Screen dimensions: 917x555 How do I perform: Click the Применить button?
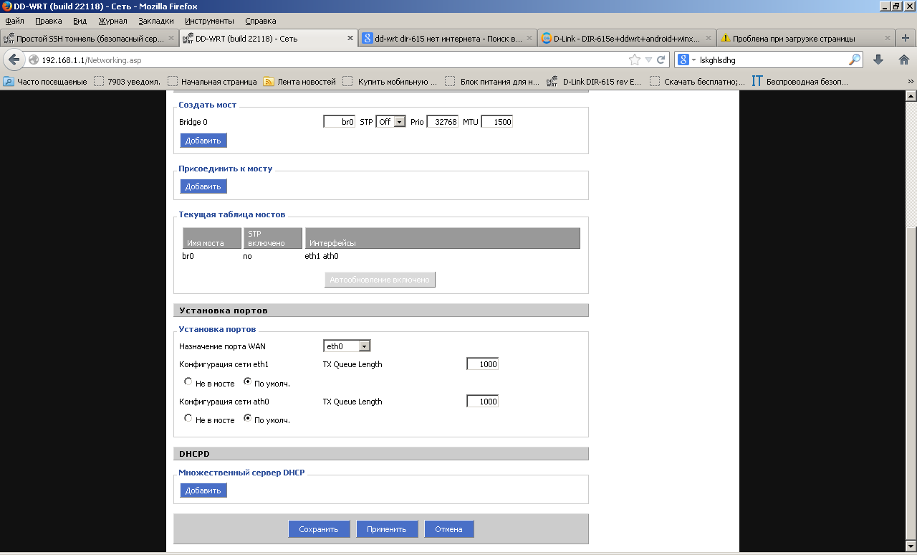[387, 529]
